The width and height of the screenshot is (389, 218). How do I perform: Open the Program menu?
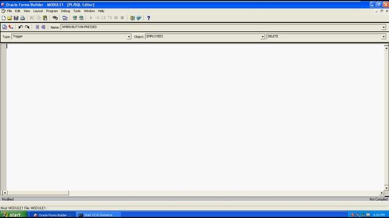pyautogui.click(x=52, y=11)
